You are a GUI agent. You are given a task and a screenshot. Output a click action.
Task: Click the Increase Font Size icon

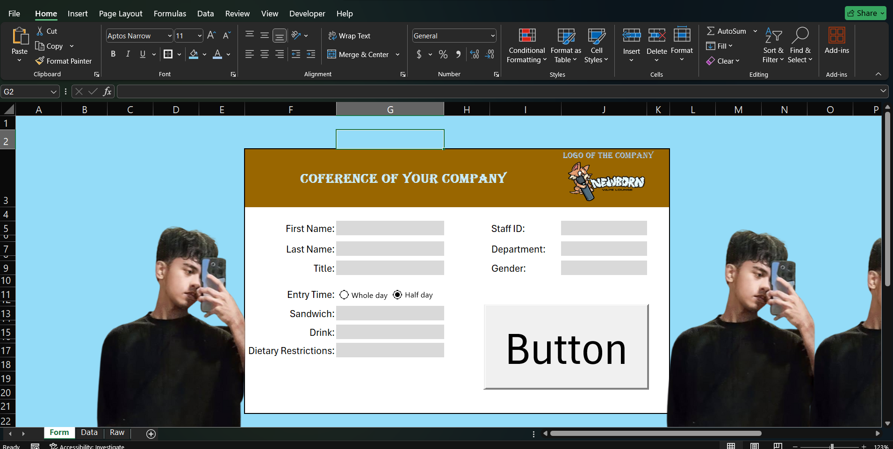tap(211, 36)
